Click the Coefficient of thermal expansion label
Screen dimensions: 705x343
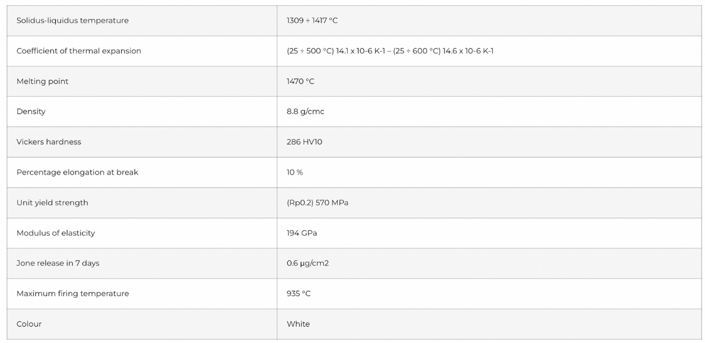(x=79, y=51)
